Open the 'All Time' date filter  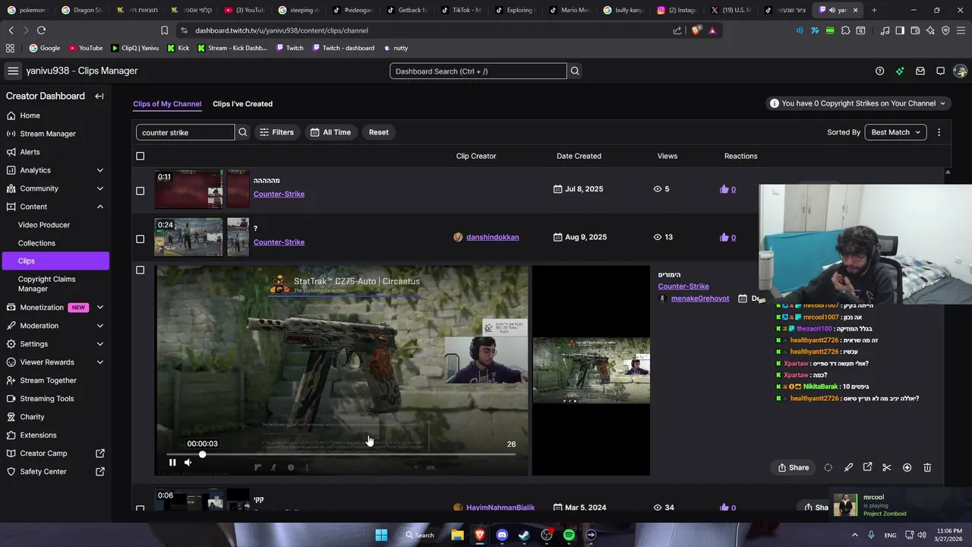pyautogui.click(x=330, y=132)
